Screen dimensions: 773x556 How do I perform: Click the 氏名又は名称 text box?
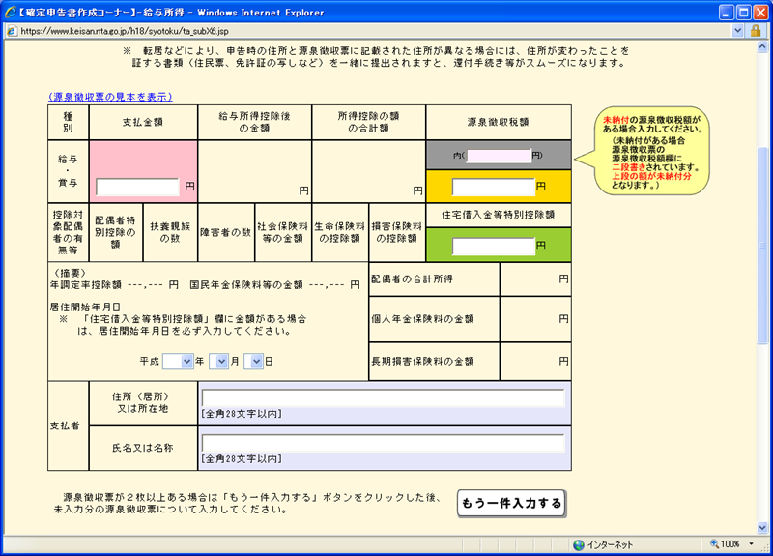[383, 444]
